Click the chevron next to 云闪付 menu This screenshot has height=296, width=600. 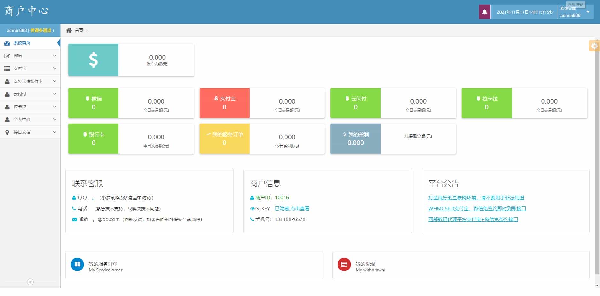click(x=55, y=94)
